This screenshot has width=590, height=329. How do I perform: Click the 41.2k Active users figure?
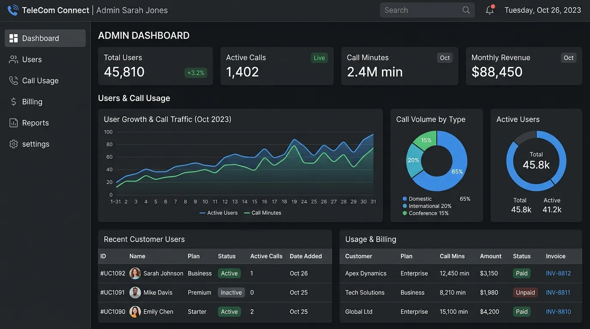552,209
